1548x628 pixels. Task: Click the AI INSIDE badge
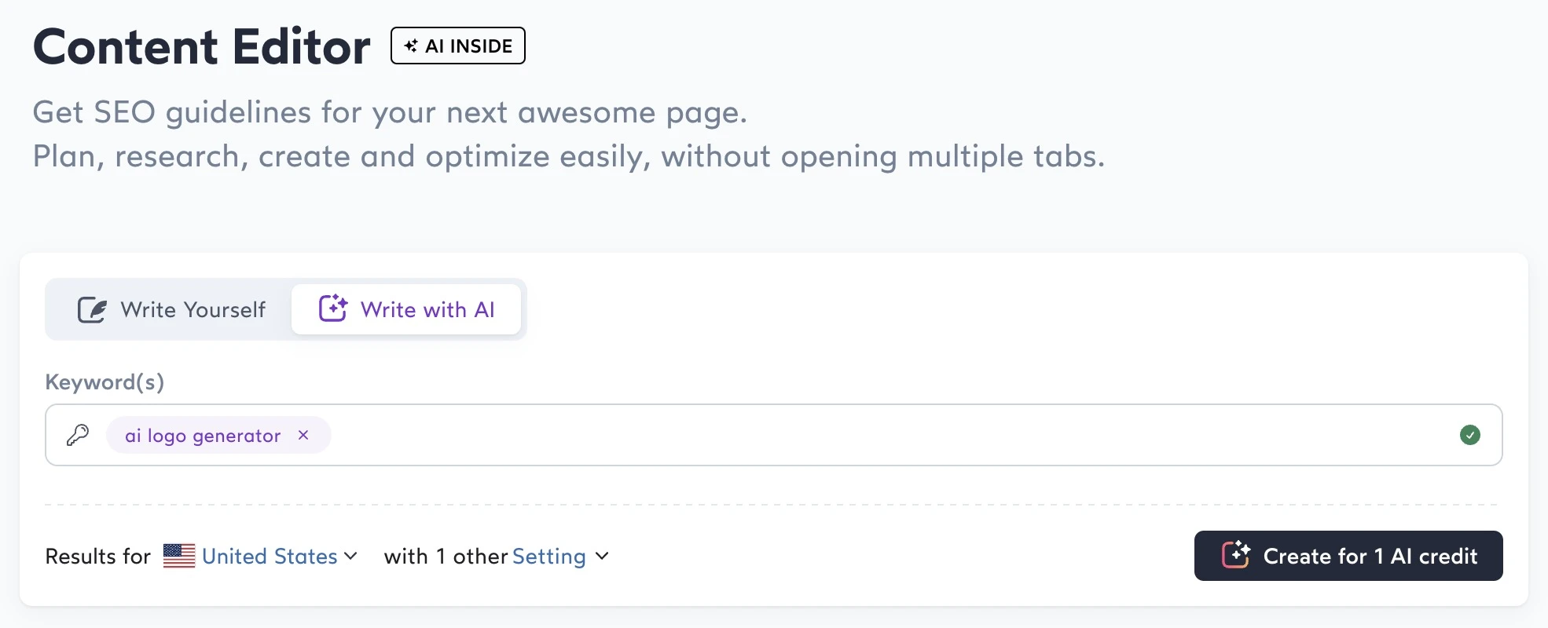pos(458,46)
